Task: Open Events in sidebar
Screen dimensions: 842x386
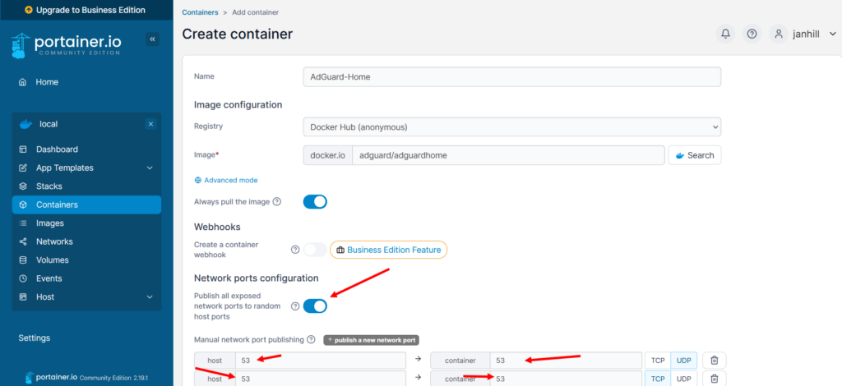Action: click(x=86, y=278)
